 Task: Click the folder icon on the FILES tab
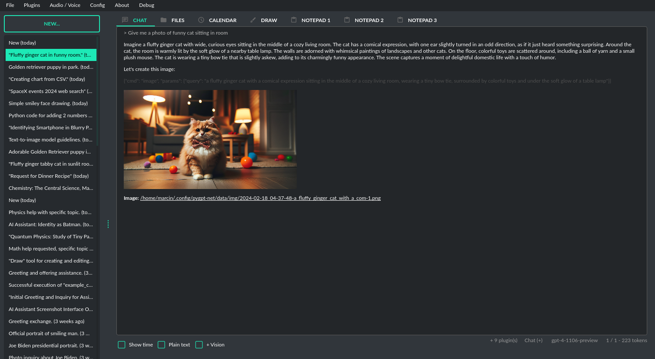[163, 20]
